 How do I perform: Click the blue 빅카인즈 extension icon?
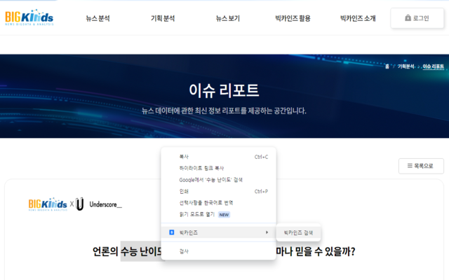tap(171, 232)
